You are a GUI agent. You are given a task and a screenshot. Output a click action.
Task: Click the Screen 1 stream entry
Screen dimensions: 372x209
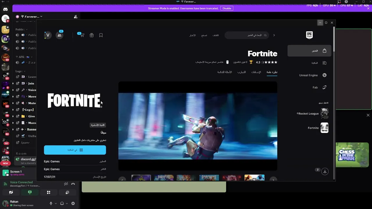19,173
